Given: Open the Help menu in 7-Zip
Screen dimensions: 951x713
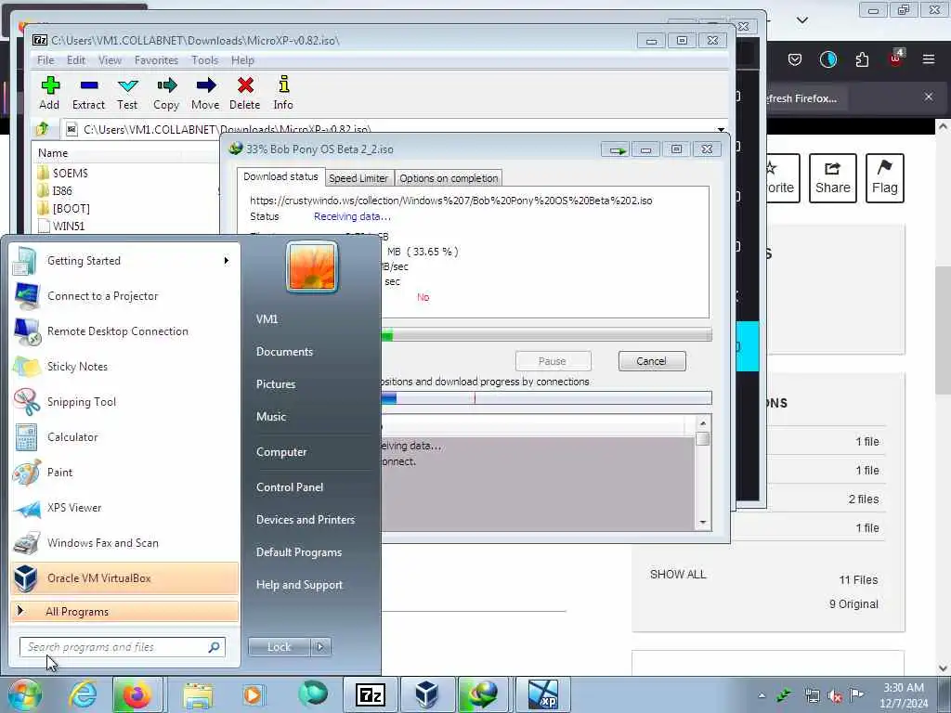Looking at the screenshot, I should coord(242,60).
